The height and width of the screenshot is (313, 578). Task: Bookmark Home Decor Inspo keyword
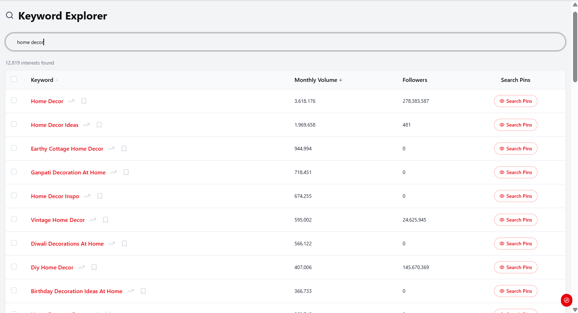[x=100, y=196]
